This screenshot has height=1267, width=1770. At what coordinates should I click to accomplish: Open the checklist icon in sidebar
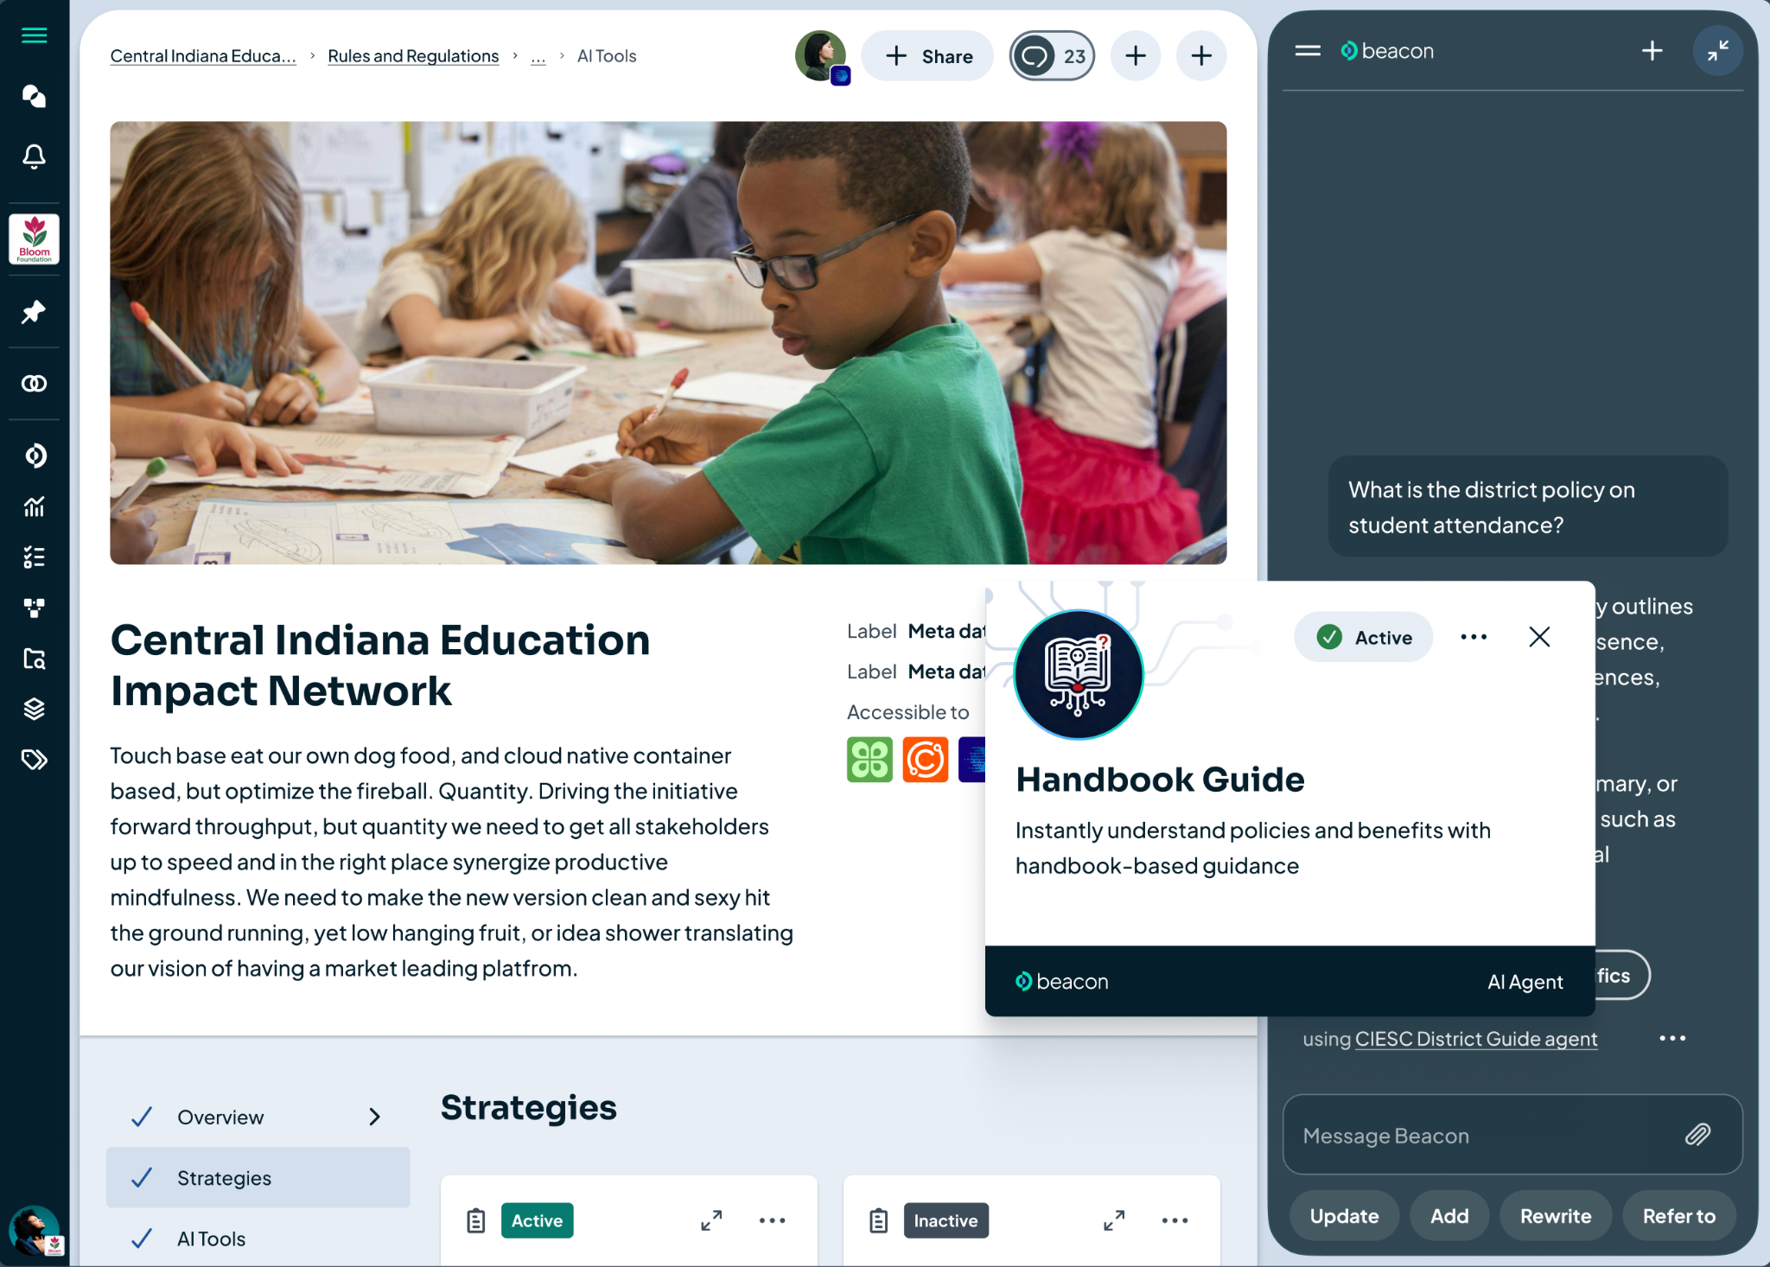click(x=34, y=557)
